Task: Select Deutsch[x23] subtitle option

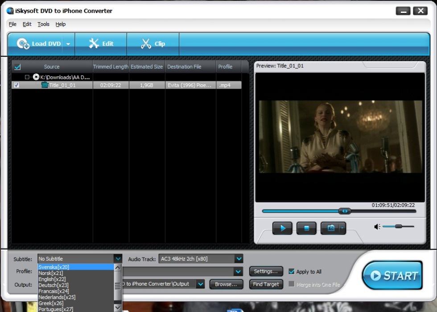Action: [76, 285]
